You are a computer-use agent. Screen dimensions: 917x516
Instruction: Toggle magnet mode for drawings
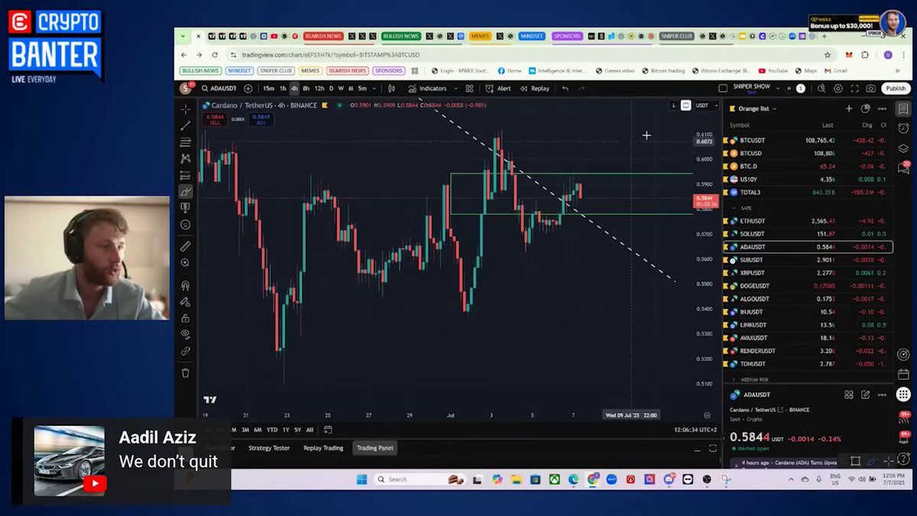[185, 285]
